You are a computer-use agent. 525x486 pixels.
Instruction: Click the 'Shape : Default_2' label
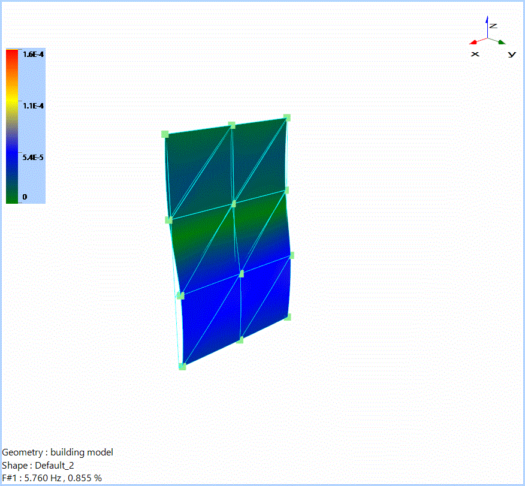pyautogui.click(x=39, y=464)
